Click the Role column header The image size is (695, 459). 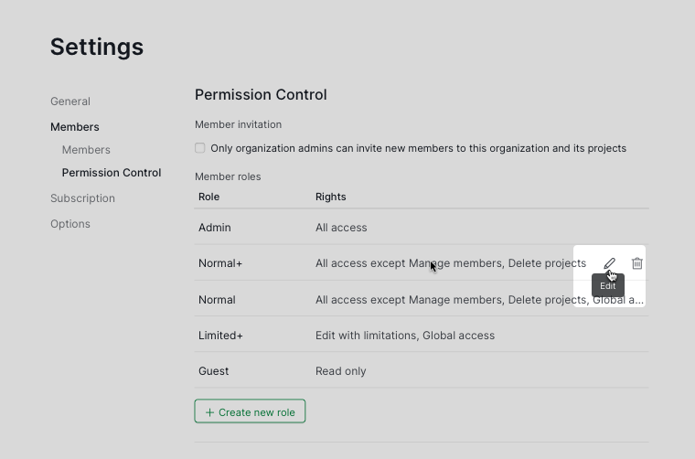point(209,197)
